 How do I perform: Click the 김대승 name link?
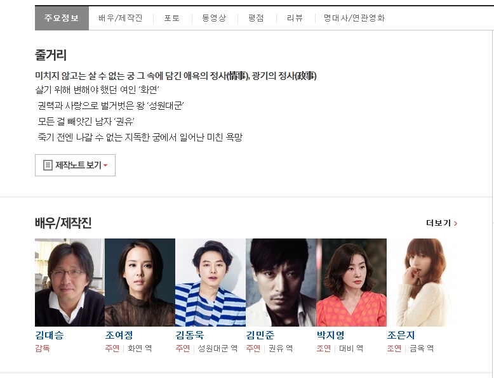pos(50,335)
